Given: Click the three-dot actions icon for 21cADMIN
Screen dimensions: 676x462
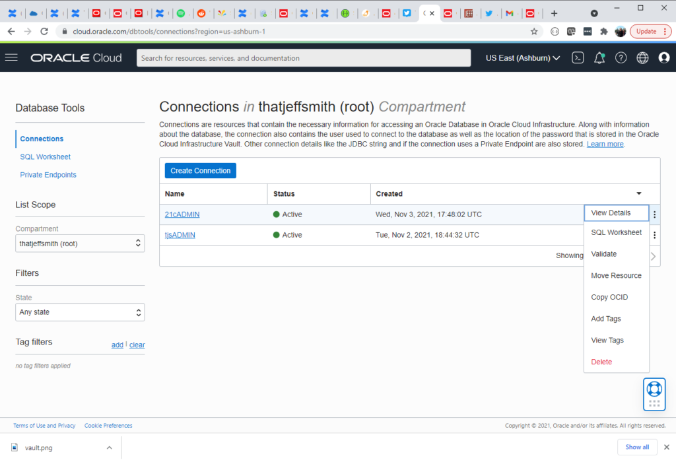Looking at the screenshot, I should click(x=654, y=214).
